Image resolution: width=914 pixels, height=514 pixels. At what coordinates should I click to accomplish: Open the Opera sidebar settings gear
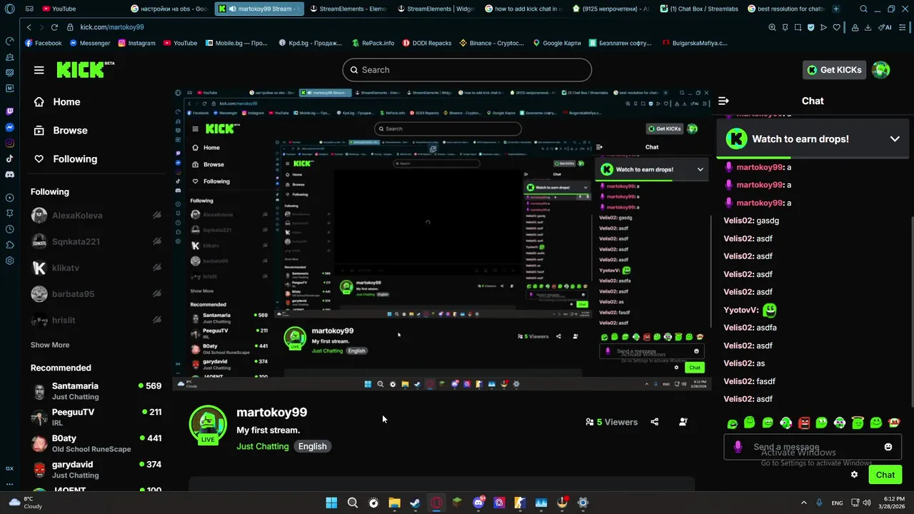click(9, 261)
